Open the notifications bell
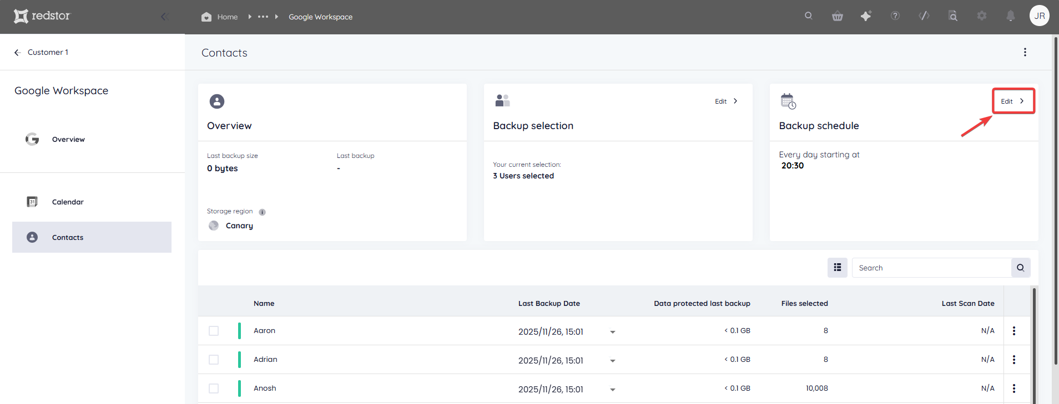This screenshot has width=1059, height=404. tap(1011, 16)
